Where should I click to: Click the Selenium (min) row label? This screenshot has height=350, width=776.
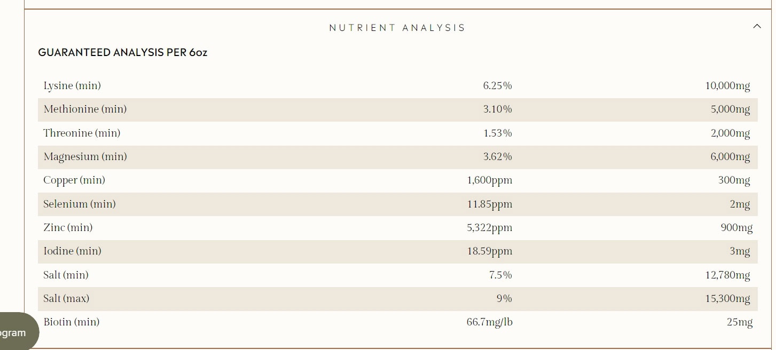pos(79,204)
